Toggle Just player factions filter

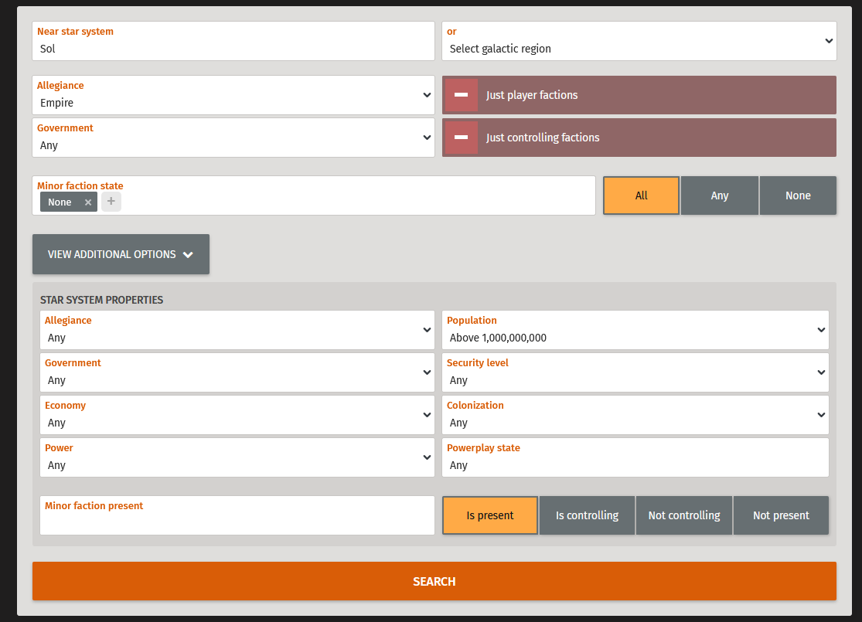639,95
